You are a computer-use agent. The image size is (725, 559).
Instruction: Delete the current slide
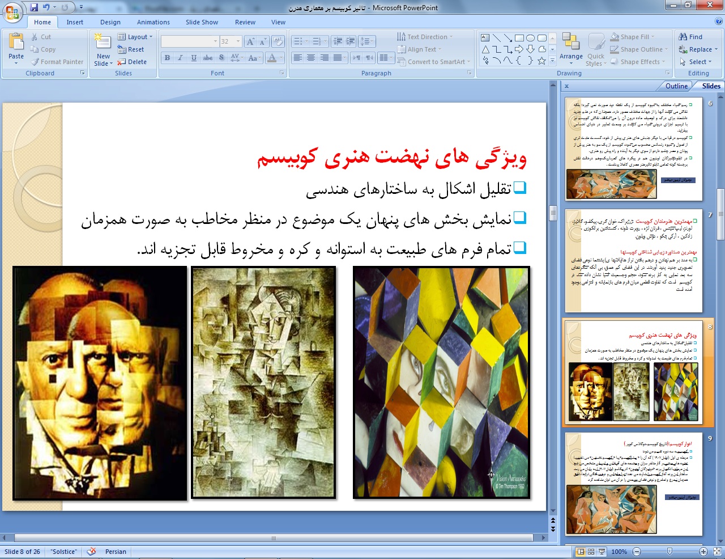point(132,62)
